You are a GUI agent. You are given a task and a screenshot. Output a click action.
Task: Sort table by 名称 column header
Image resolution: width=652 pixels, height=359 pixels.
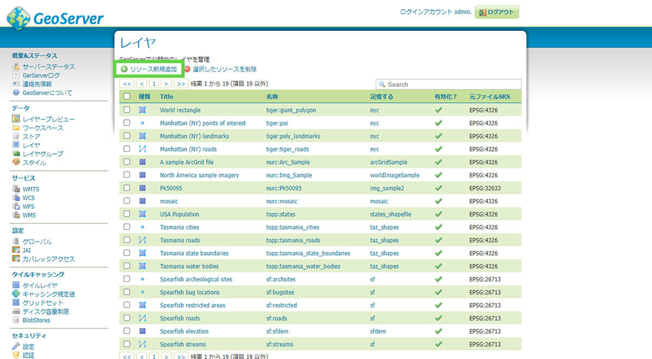tap(272, 97)
